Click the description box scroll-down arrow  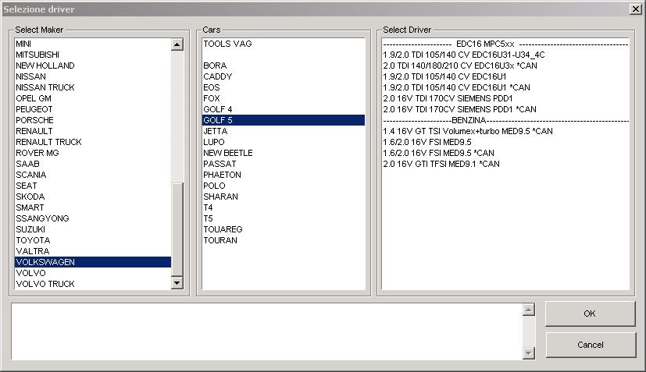pyautogui.click(x=529, y=353)
